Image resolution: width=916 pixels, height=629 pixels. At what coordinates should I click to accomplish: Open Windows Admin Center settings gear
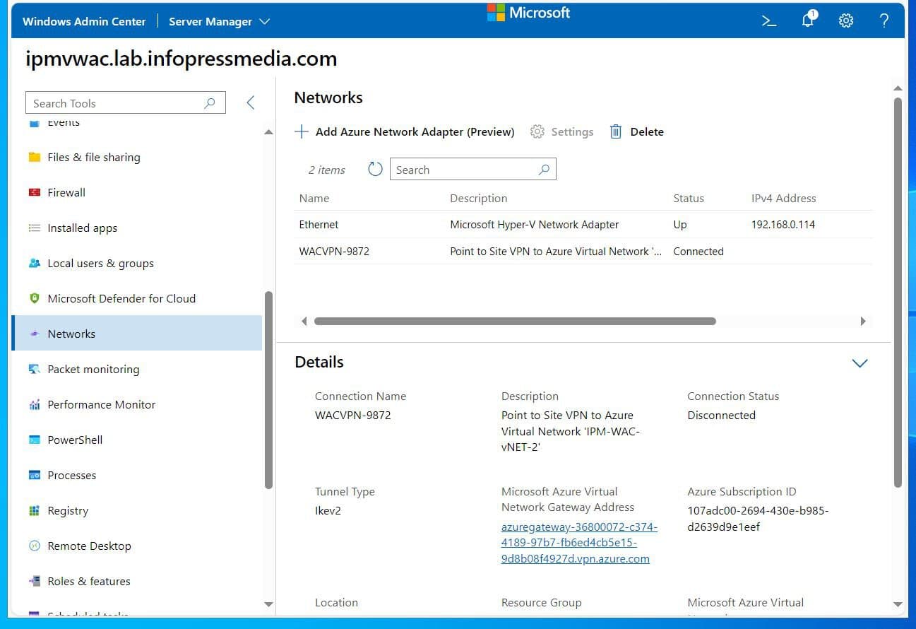[x=845, y=20]
